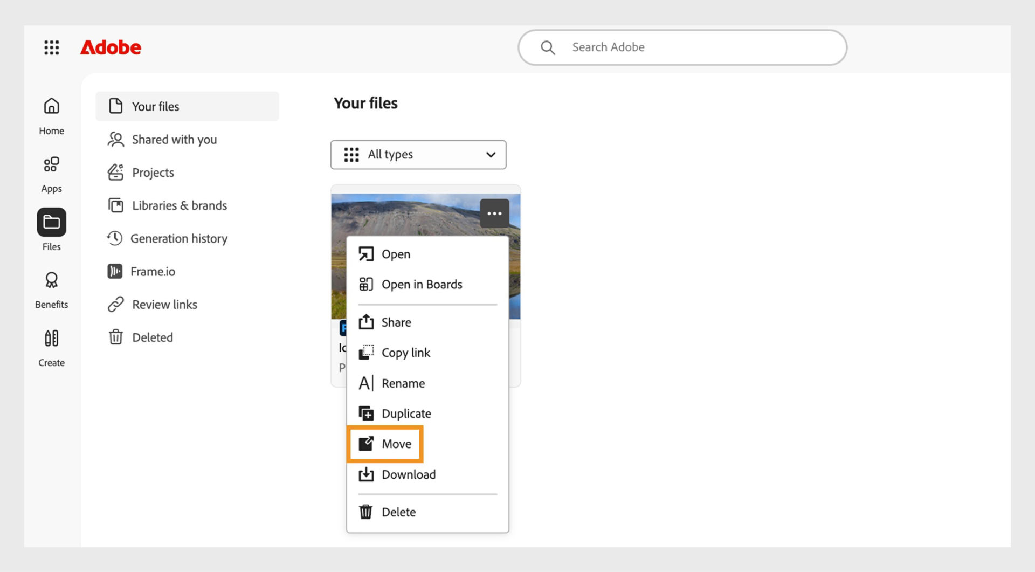
Task: Choose Open in Boards
Action: click(427, 284)
